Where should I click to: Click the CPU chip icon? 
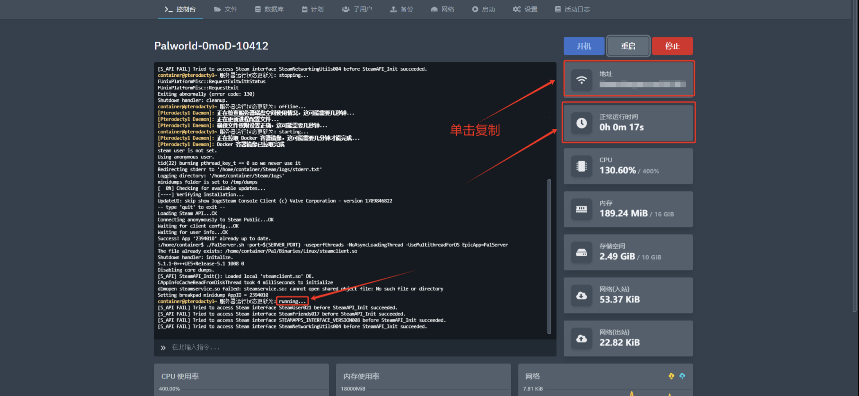coord(582,166)
